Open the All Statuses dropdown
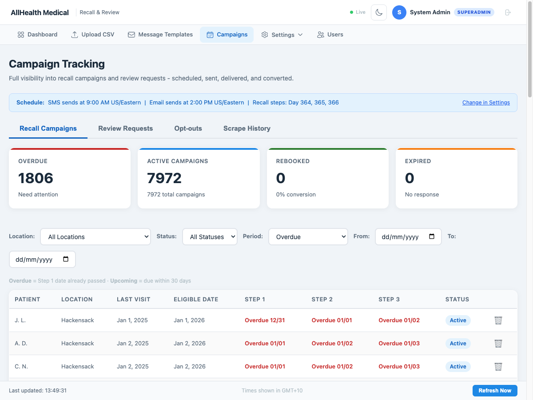 tap(210, 236)
